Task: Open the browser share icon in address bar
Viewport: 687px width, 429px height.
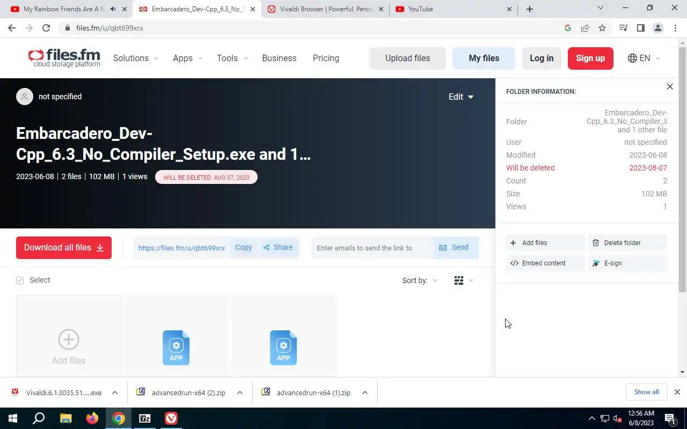Action: point(585,28)
